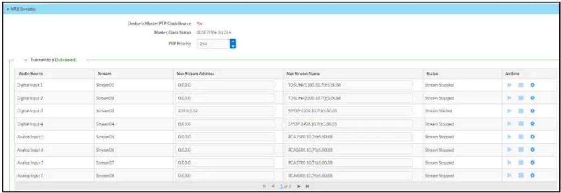Stop Stream02 using its stop icon
561x193 pixels.
pos(520,99)
